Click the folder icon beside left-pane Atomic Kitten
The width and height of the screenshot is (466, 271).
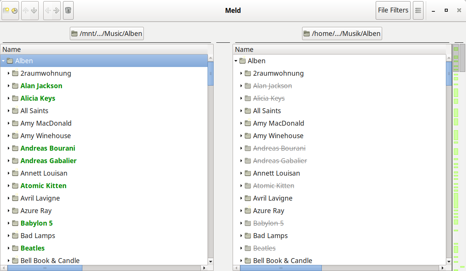[x=15, y=186]
